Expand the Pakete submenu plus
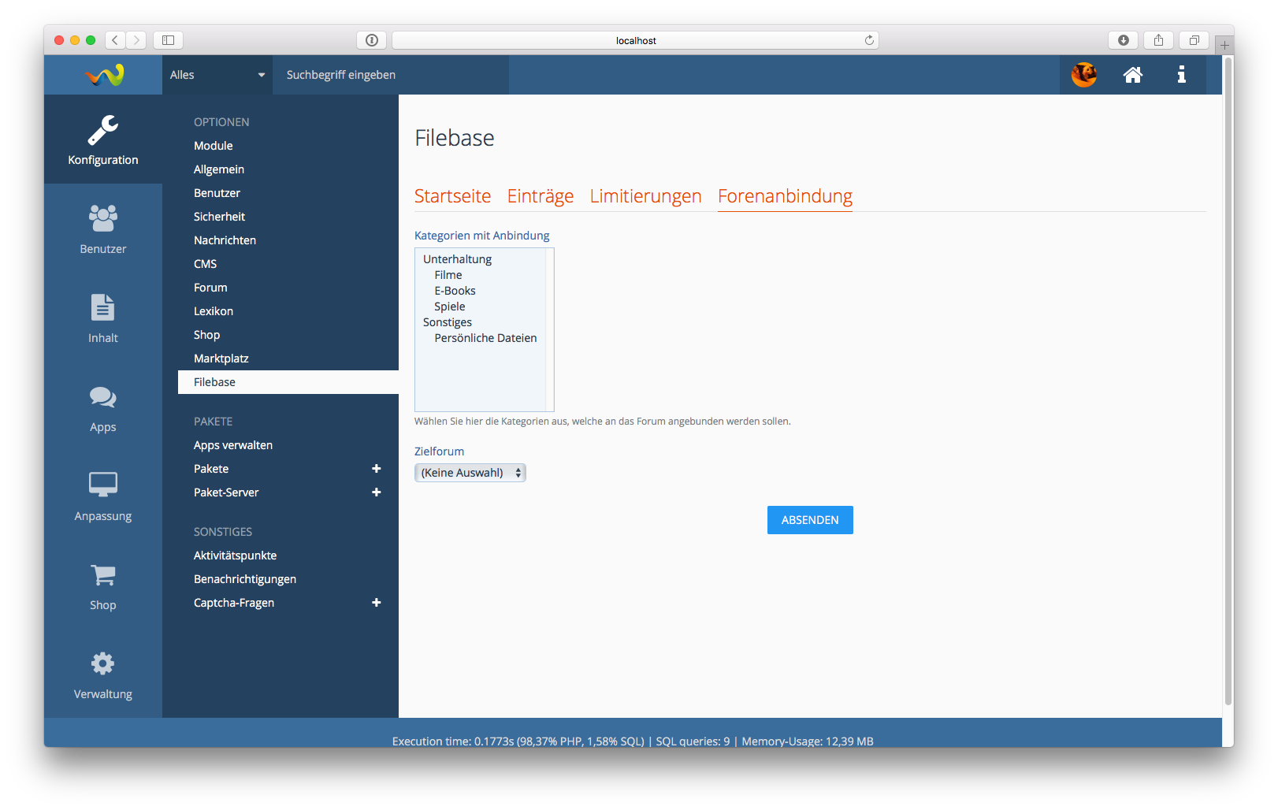Screen dimensions: 1278x810 [x=376, y=469]
